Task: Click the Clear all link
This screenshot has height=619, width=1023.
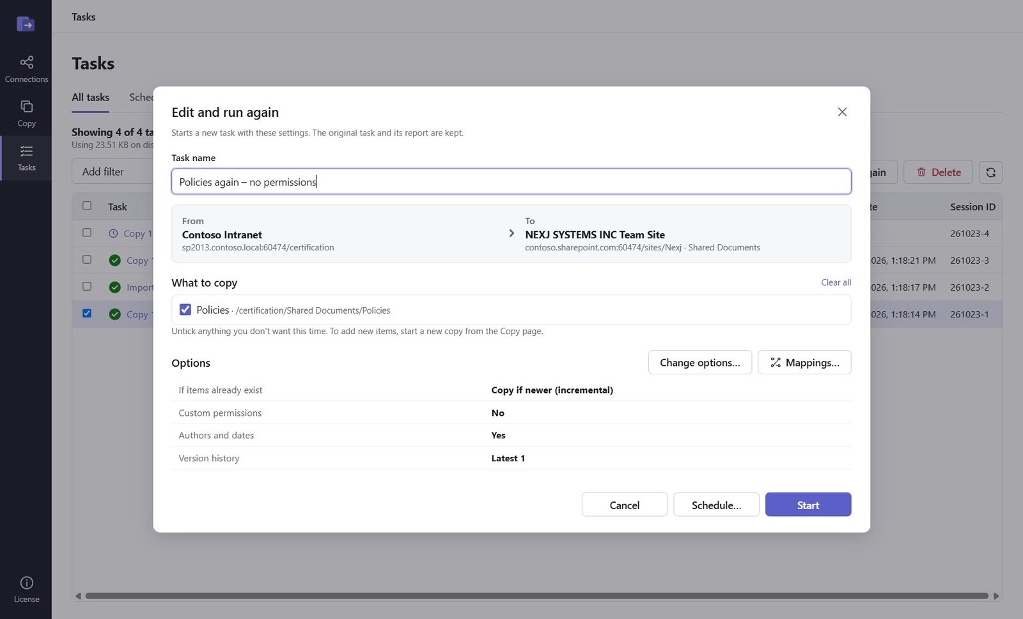Action: tap(836, 282)
